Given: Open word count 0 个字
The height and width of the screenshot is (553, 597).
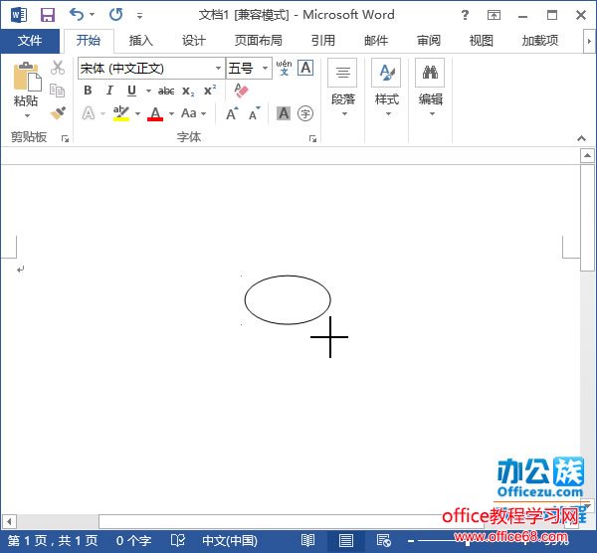Looking at the screenshot, I should point(133,540).
